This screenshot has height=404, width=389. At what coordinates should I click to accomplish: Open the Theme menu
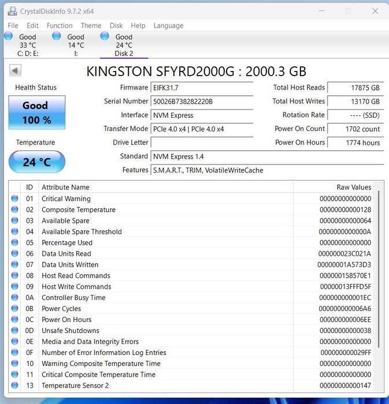[91, 25]
